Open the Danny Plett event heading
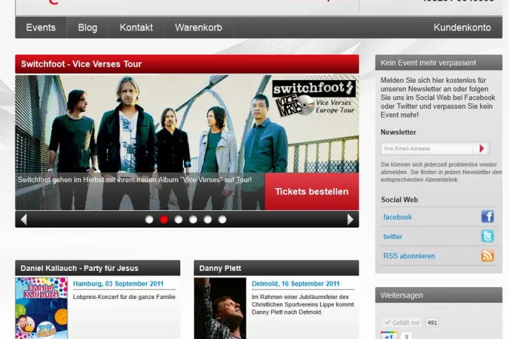 (x=220, y=268)
